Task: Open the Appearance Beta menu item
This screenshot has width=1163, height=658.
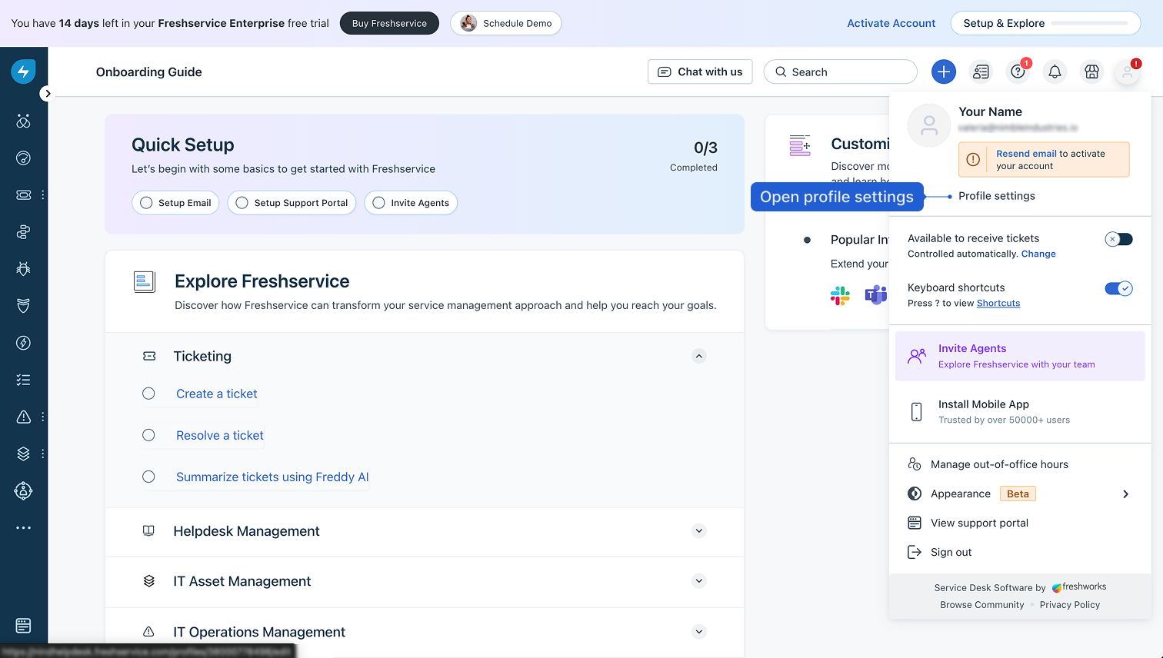Action: 1020,493
